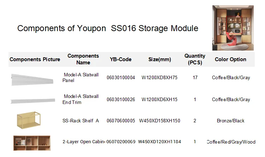Image resolution: width=265 pixels, height=157 pixels.
Task: Click YB-Code 06070600005
Action: point(121,121)
